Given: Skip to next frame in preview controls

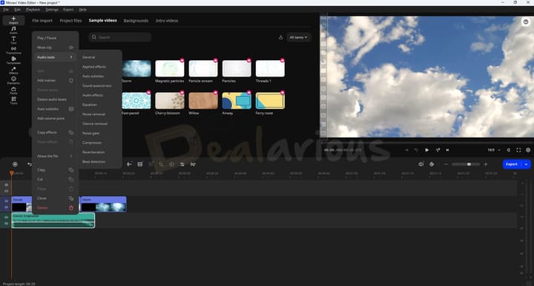Looking at the screenshot, I should (438, 150).
